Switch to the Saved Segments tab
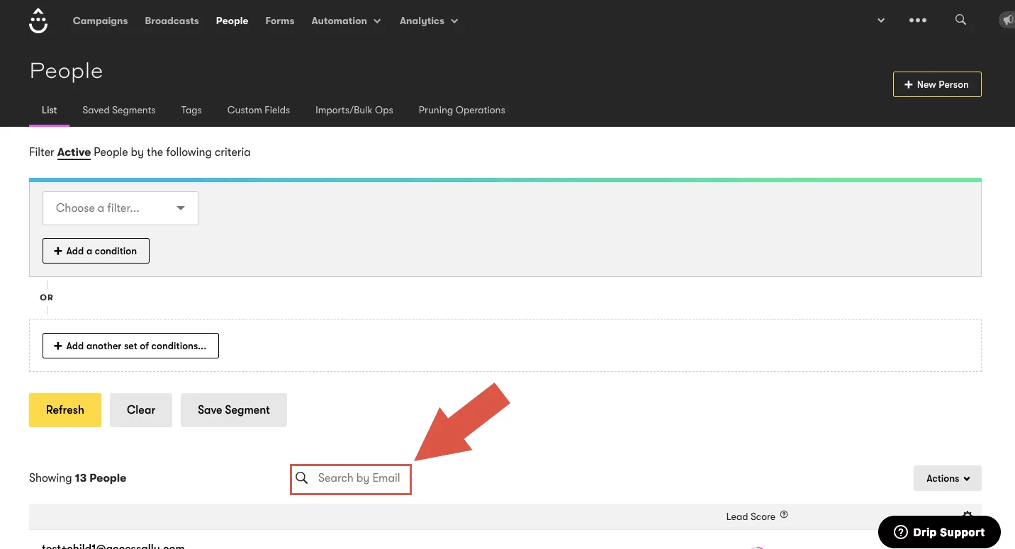The height and width of the screenshot is (549, 1015). tap(118, 110)
